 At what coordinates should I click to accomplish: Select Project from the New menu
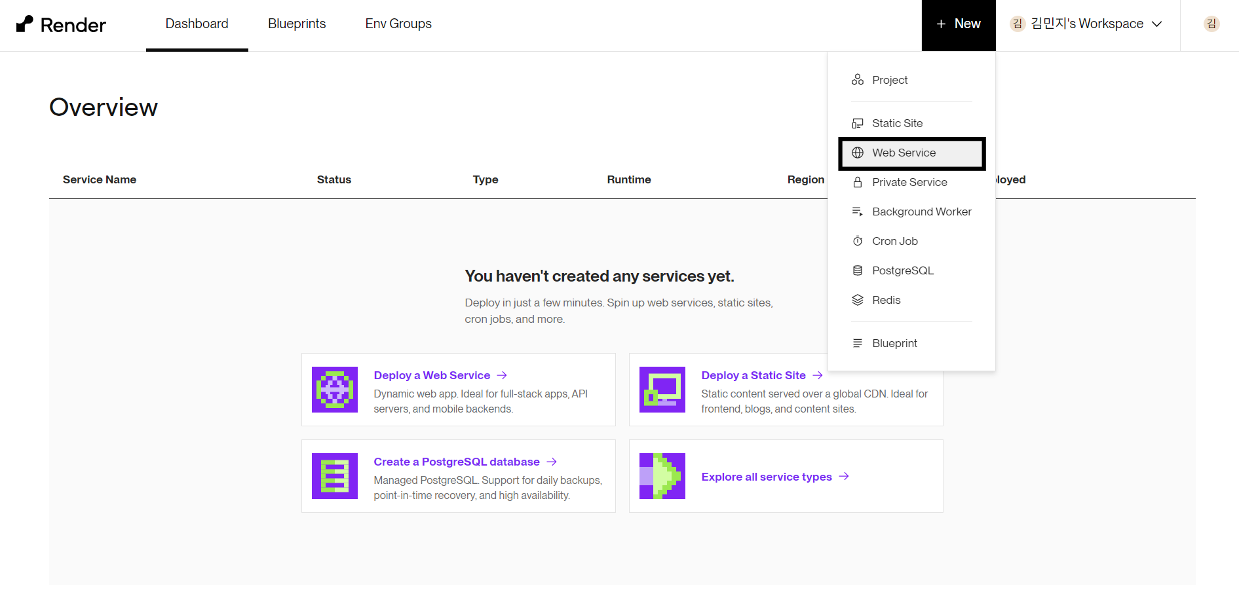[911, 80]
